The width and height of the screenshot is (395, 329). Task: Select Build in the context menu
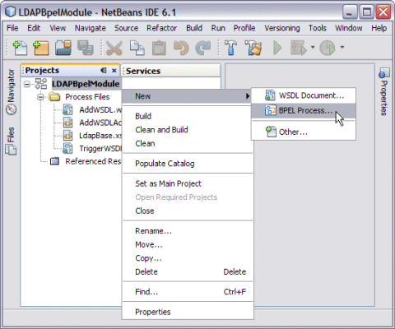coord(188,116)
